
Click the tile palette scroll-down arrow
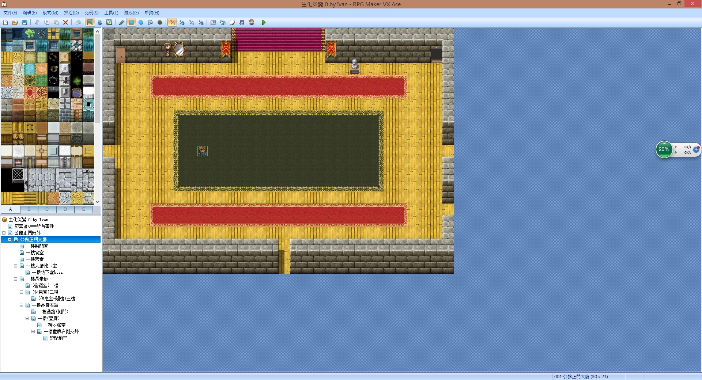[x=98, y=202]
